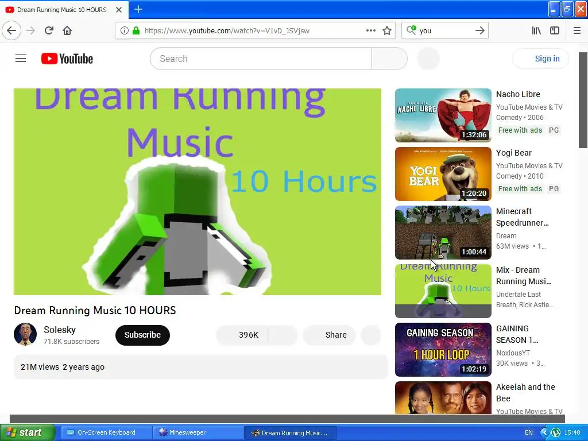
Task: Submit the search with the arrow icon
Action: coord(480,30)
